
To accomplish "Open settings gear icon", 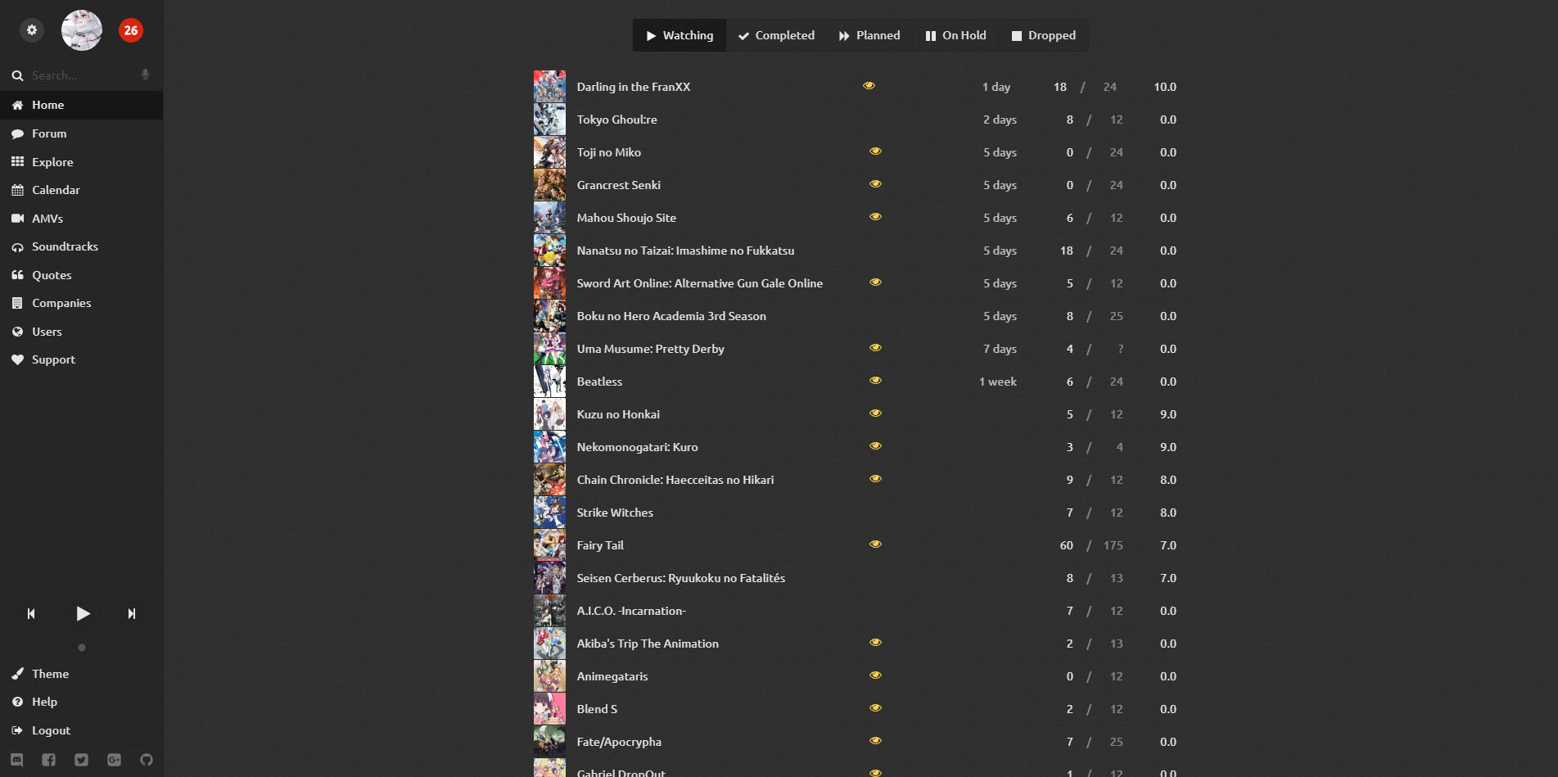I will click(32, 30).
